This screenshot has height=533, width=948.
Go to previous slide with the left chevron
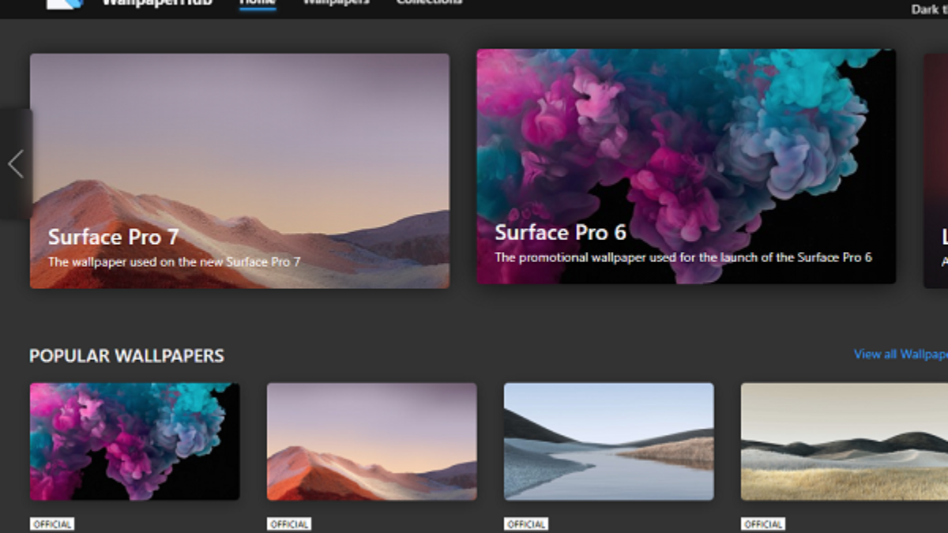click(x=16, y=164)
